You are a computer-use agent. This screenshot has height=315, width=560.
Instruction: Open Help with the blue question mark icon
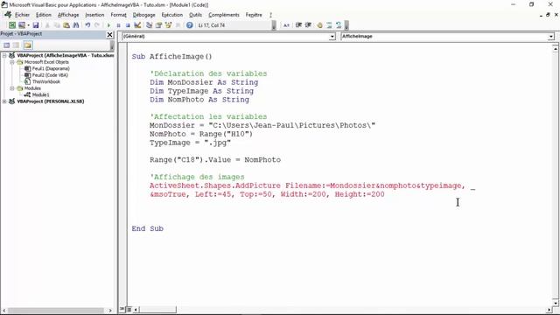190,25
